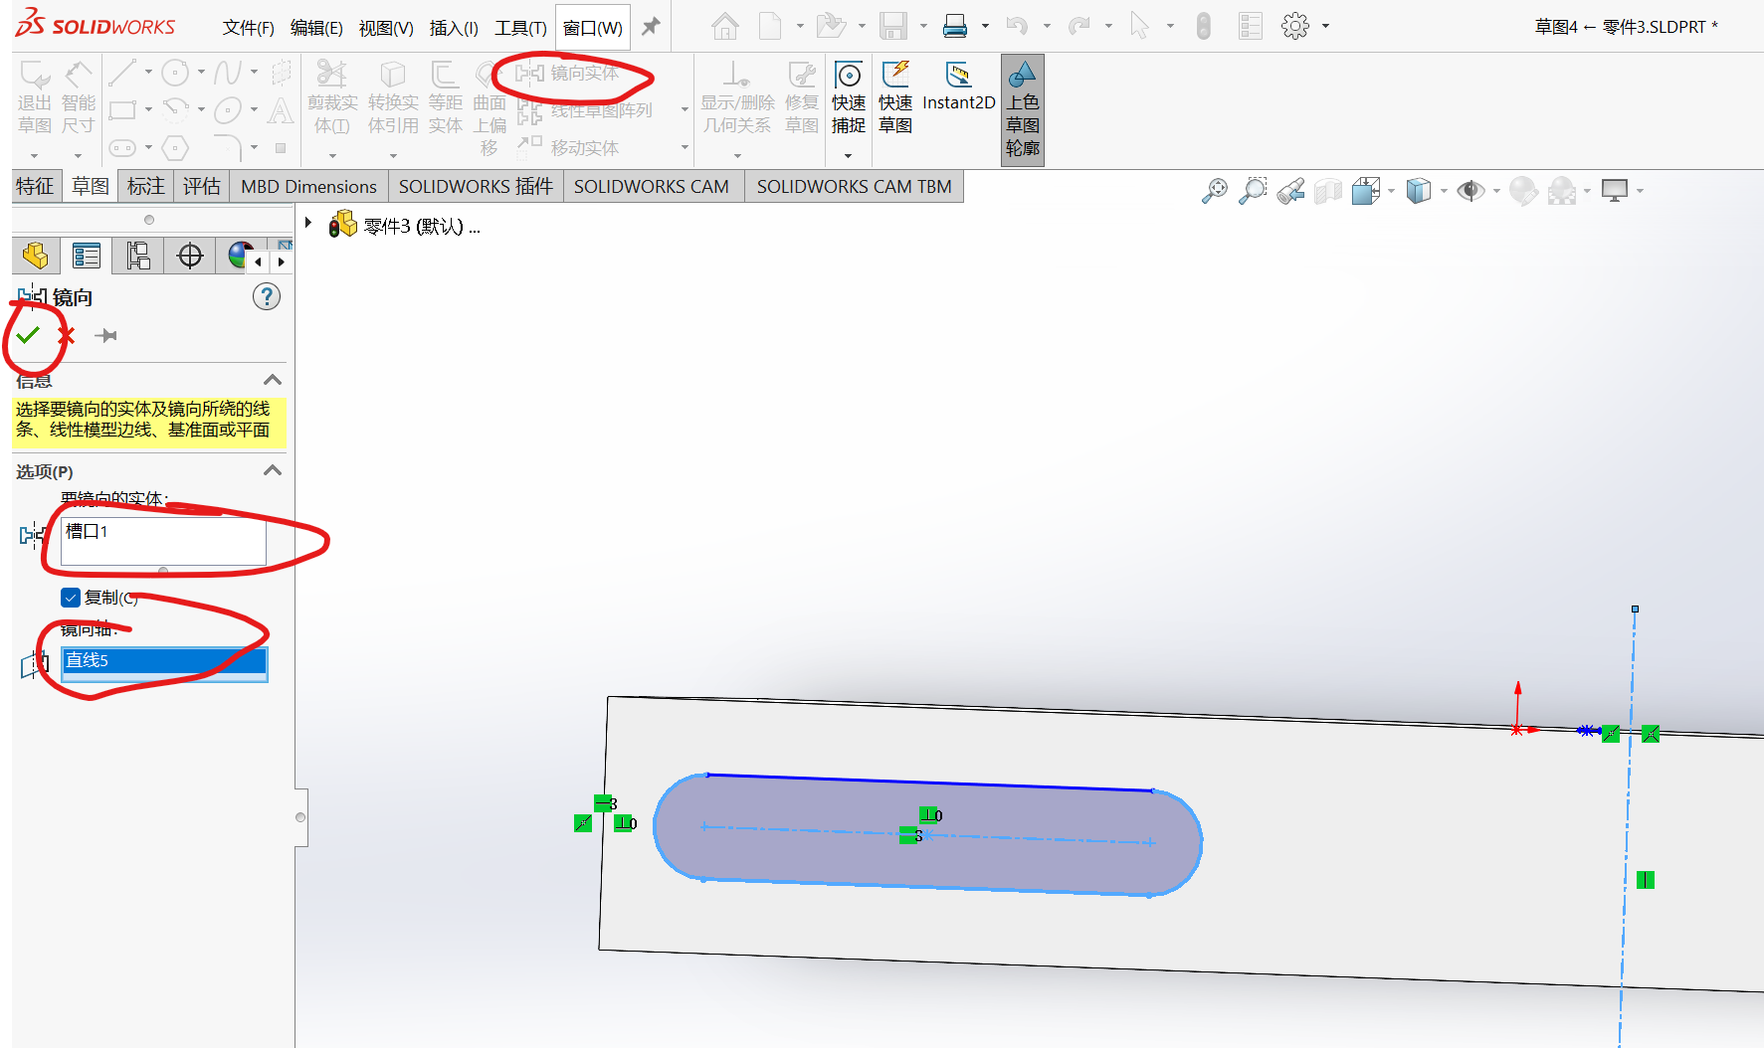Collapse the 选项(P) section
1764x1048 pixels.
click(272, 470)
